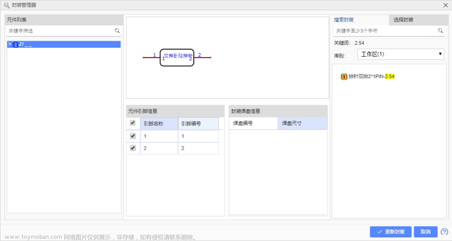
Task: Uncheck the checkbox for pin 2 row
Action: click(132, 148)
